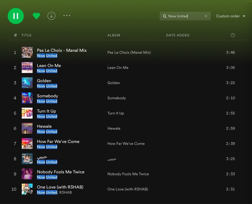The height and width of the screenshot is (204, 252).
Task: Open Now United artist under Hewale
Action: point(47,132)
